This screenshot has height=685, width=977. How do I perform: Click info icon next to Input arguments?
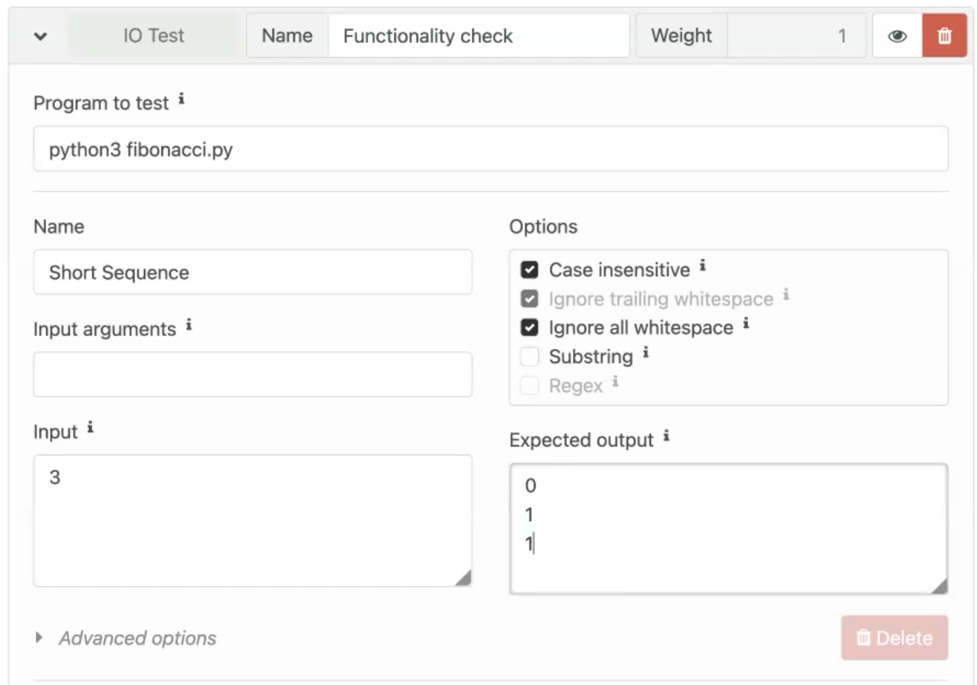[x=188, y=325]
